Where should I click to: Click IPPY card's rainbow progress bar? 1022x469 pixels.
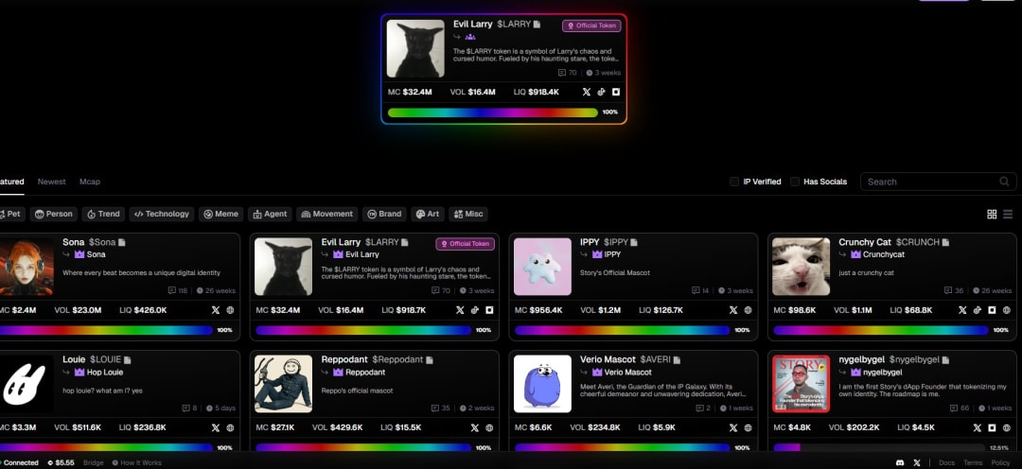tap(622, 330)
